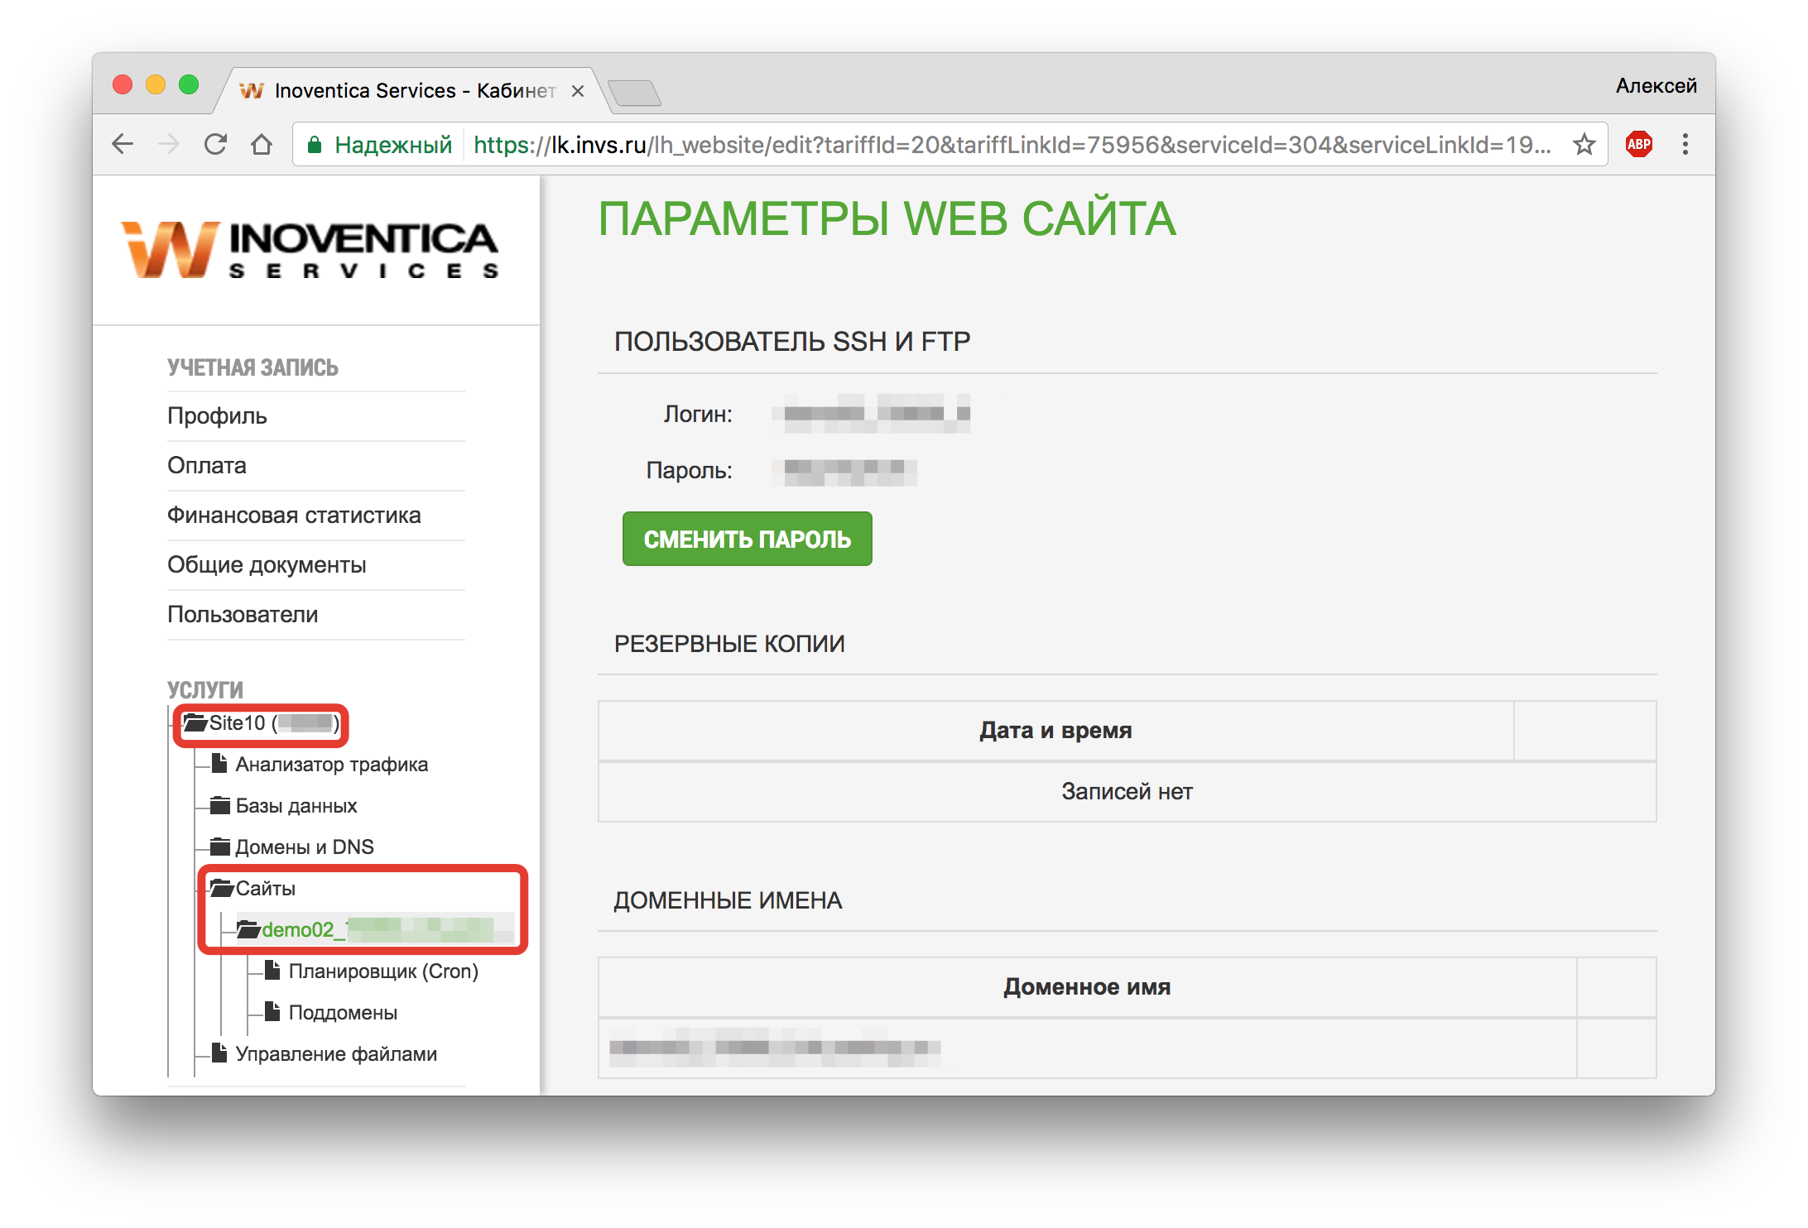Image resolution: width=1808 pixels, height=1228 pixels.
Task: Open Базы данных tree item
Action: click(296, 805)
